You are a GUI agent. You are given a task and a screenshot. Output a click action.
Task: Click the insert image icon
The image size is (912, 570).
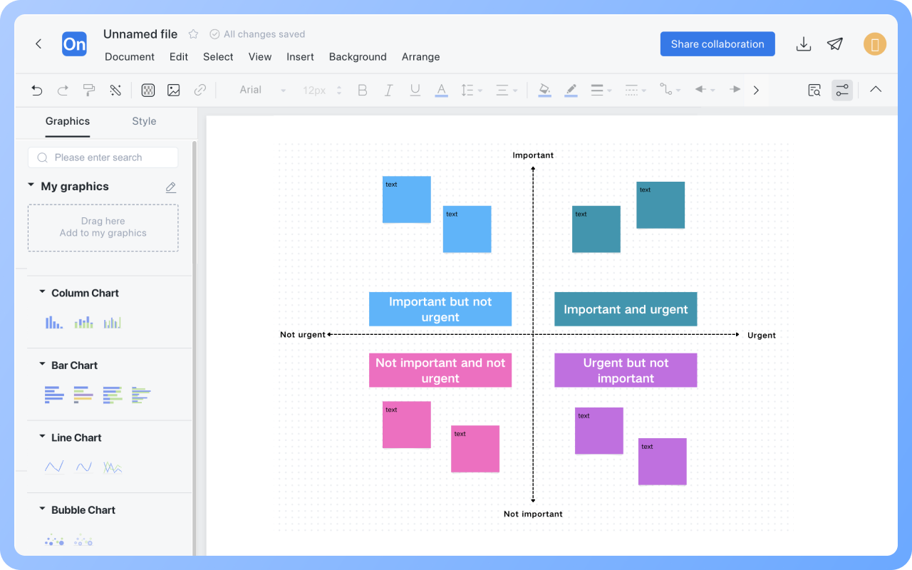pyautogui.click(x=174, y=90)
